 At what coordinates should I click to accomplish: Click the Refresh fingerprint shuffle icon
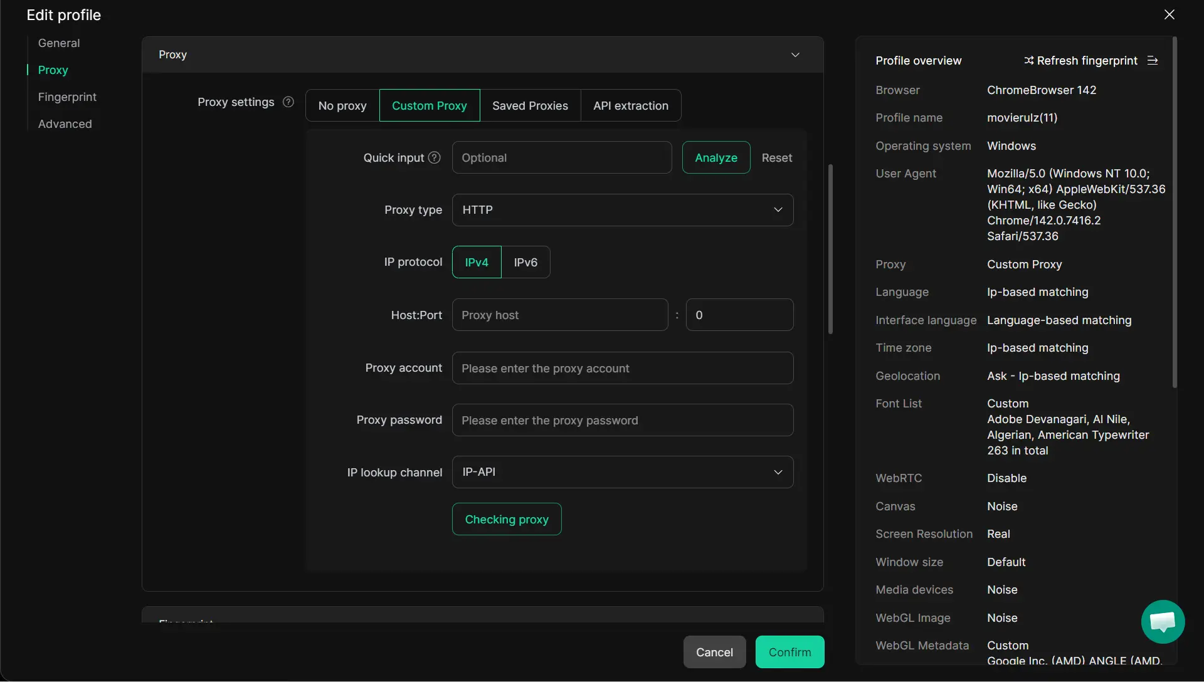pyautogui.click(x=1028, y=61)
